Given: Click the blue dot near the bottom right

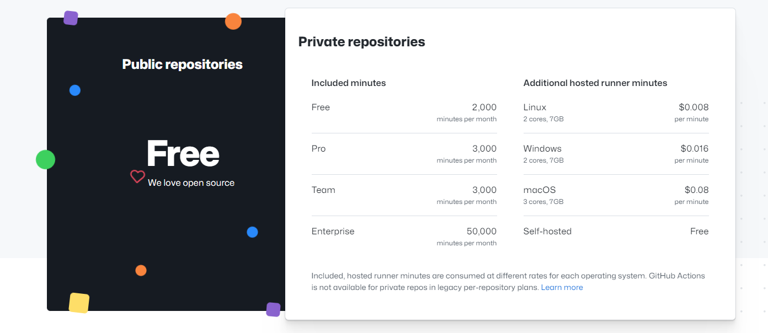Looking at the screenshot, I should [252, 232].
